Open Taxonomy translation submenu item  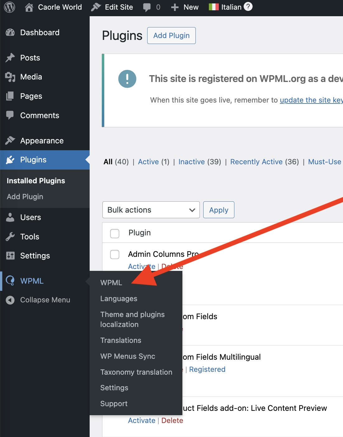coord(136,372)
